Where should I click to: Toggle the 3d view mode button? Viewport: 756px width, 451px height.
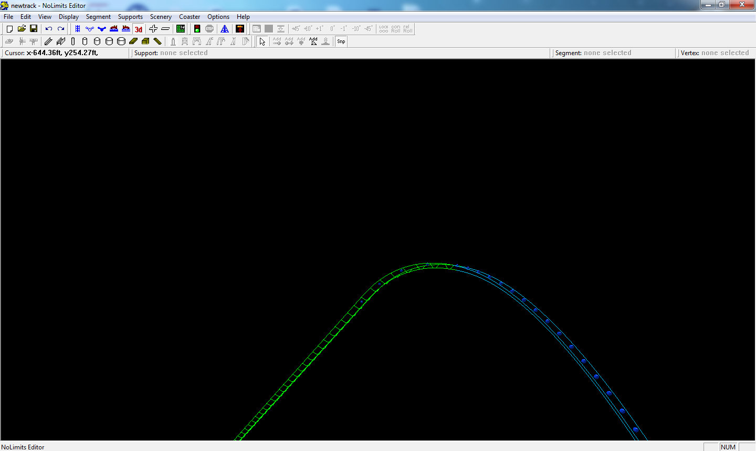pos(138,29)
